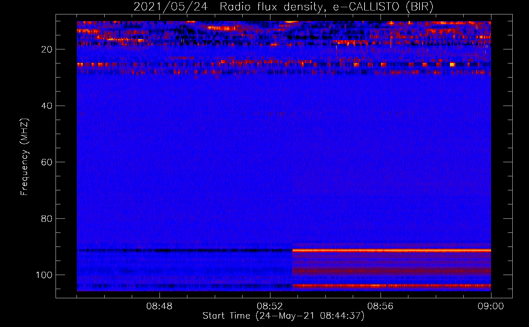Click the vertical Frequency (MHZ) axis title
The height and width of the screenshot is (327, 529).
[x=25, y=157]
